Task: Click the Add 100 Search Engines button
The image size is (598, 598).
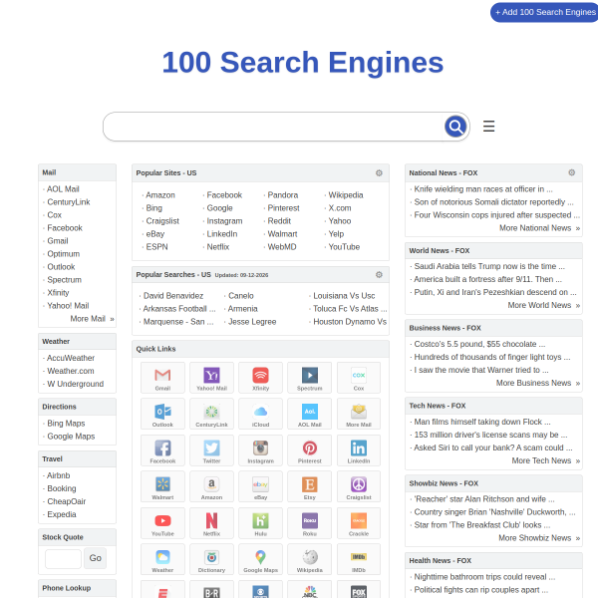Action: 544,12
